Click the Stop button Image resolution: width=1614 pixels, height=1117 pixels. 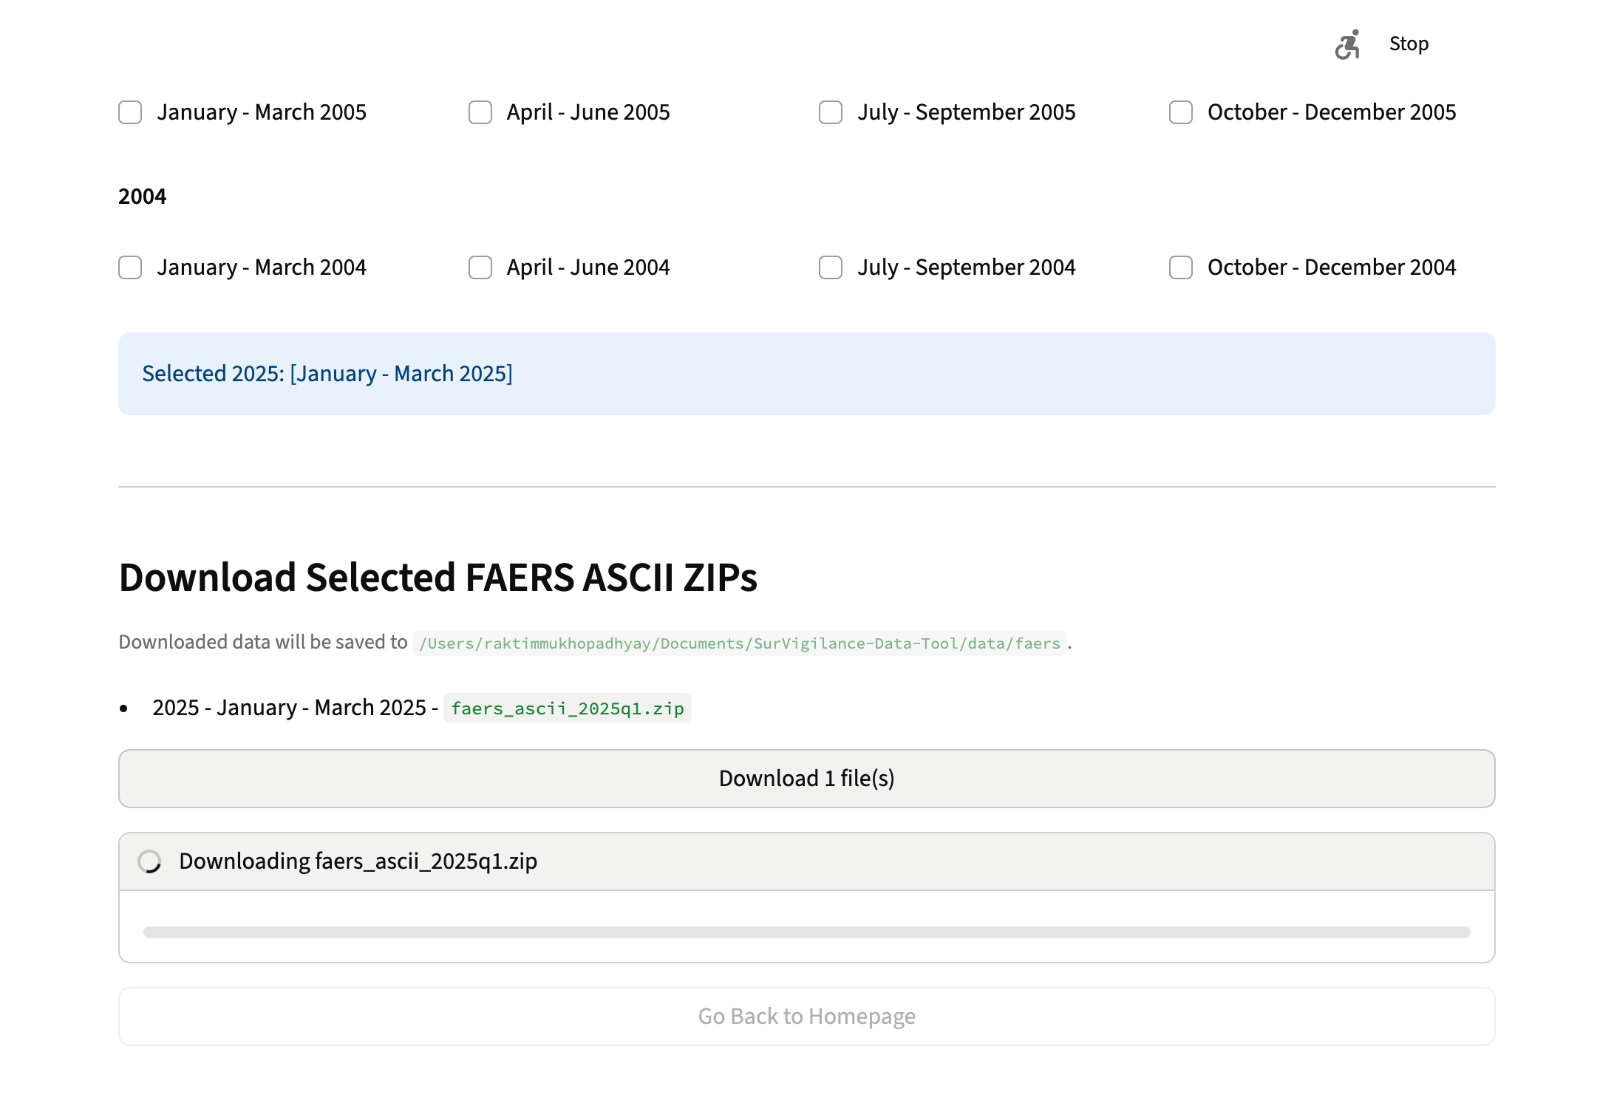pos(1409,44)
